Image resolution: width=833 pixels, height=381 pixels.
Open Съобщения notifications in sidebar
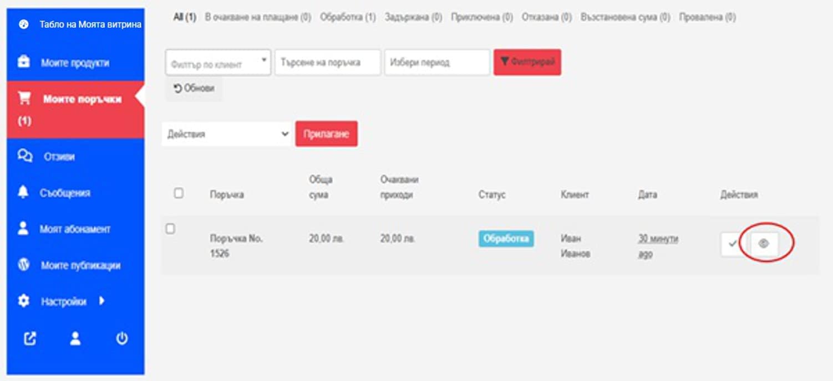[65, 193]
